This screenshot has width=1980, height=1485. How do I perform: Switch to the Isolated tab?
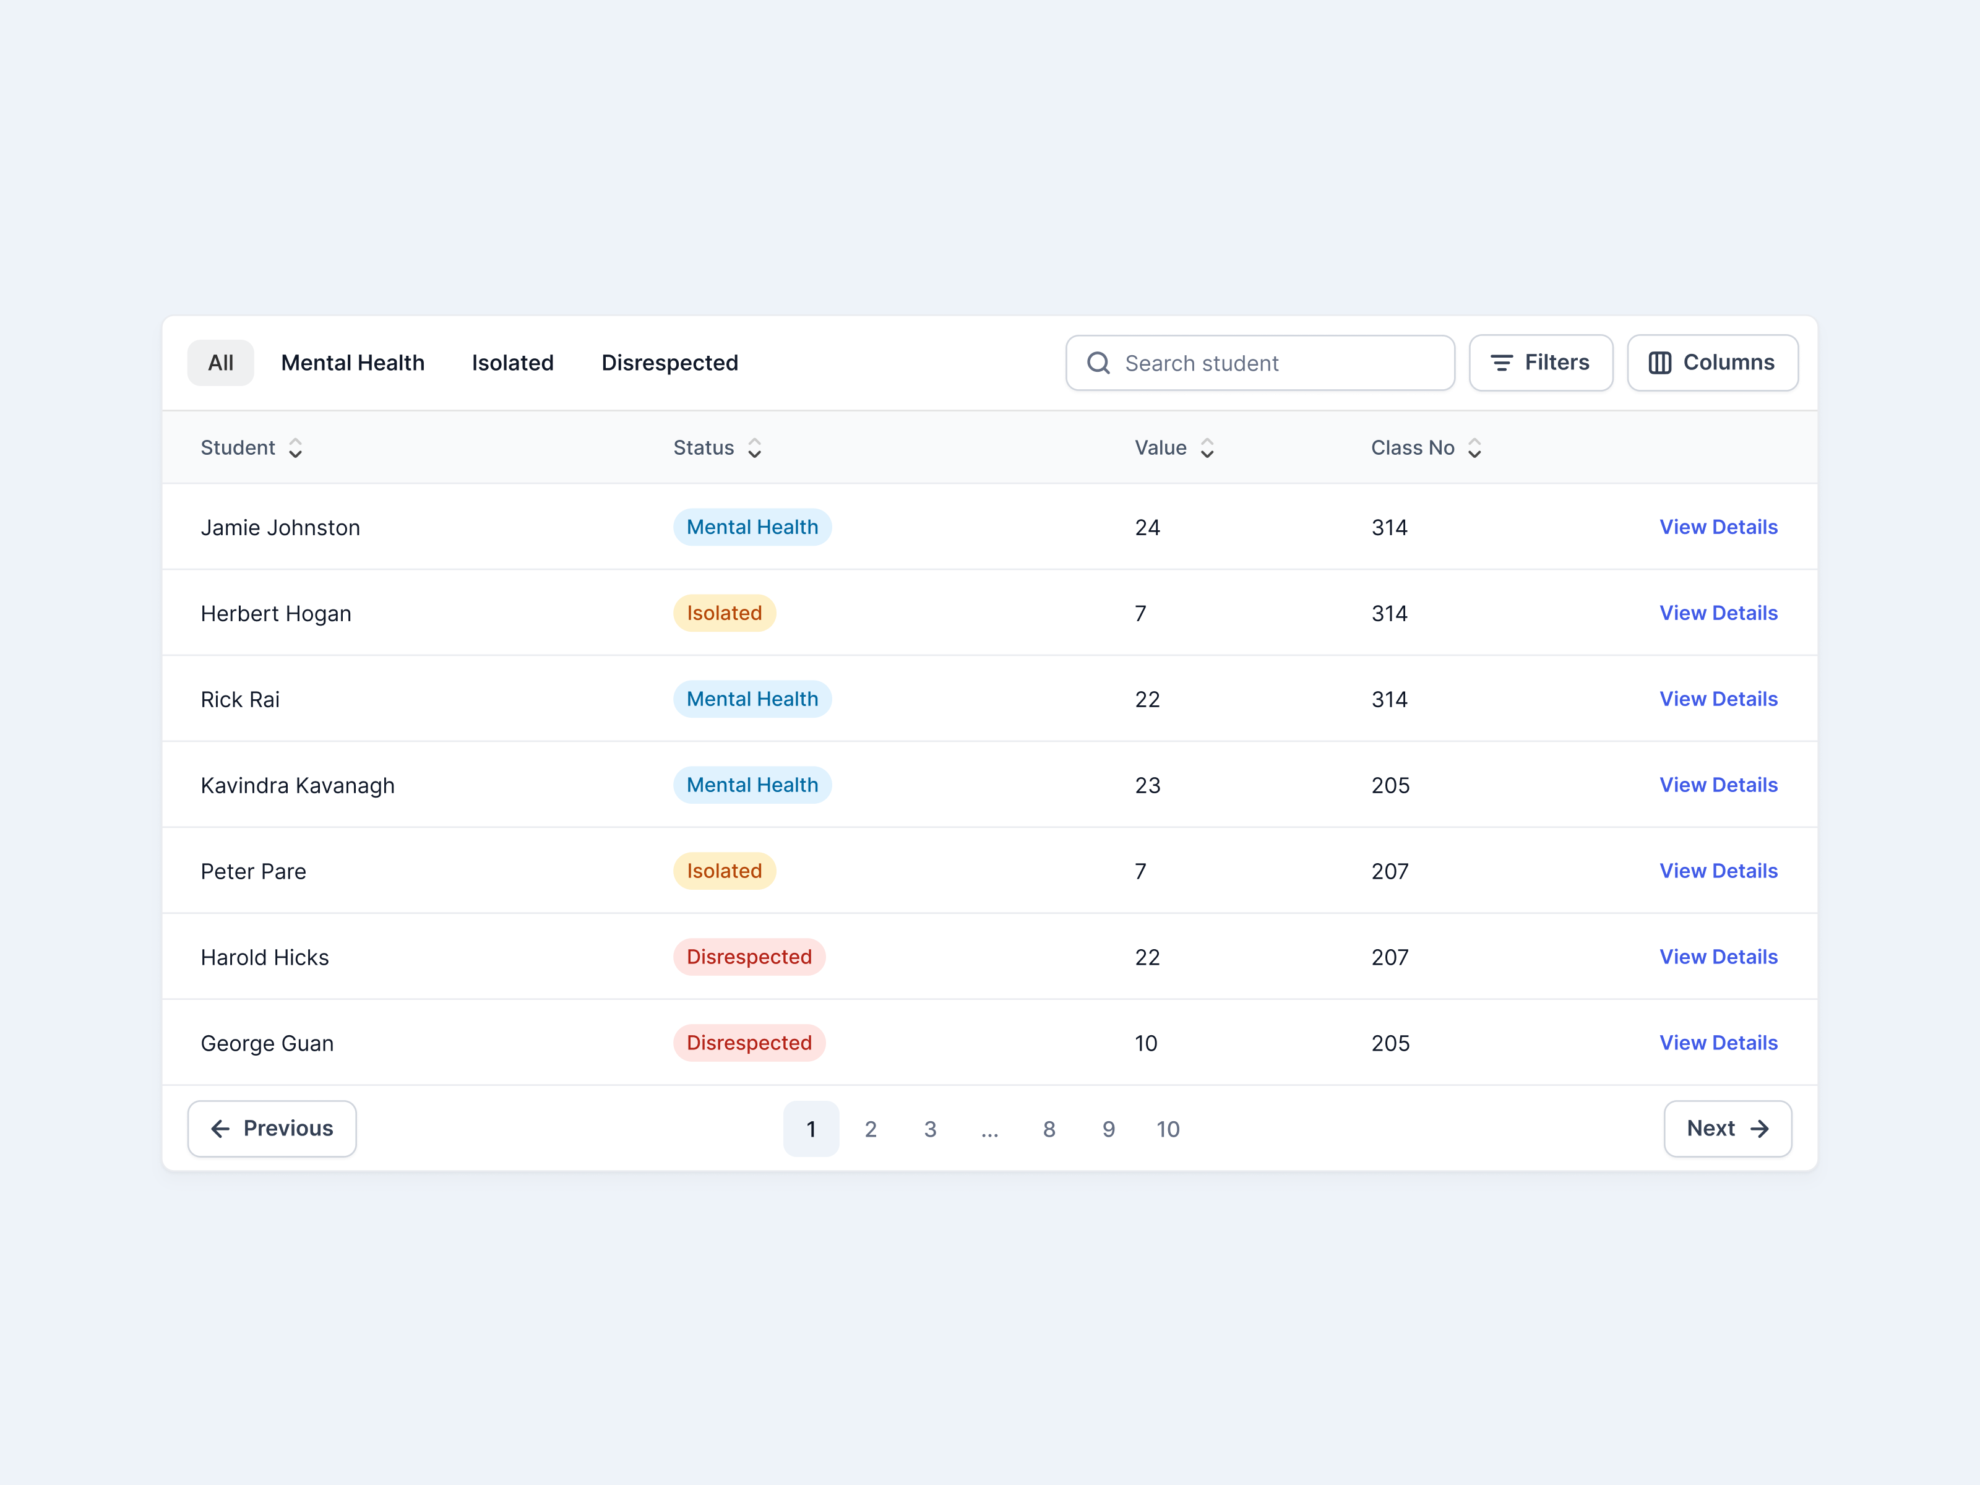tap(512, 363)
